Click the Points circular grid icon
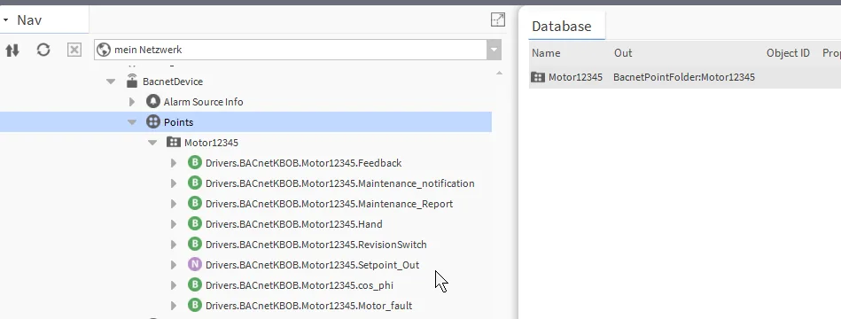The height and width of the screenshot is (319, 841). pyautogui.click(x=153, y=121)
